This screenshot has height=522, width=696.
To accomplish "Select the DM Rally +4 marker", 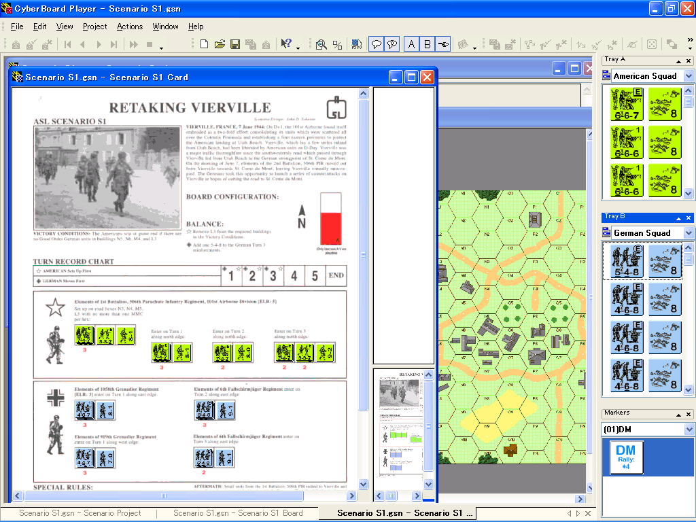I will [x=626, y=457].
